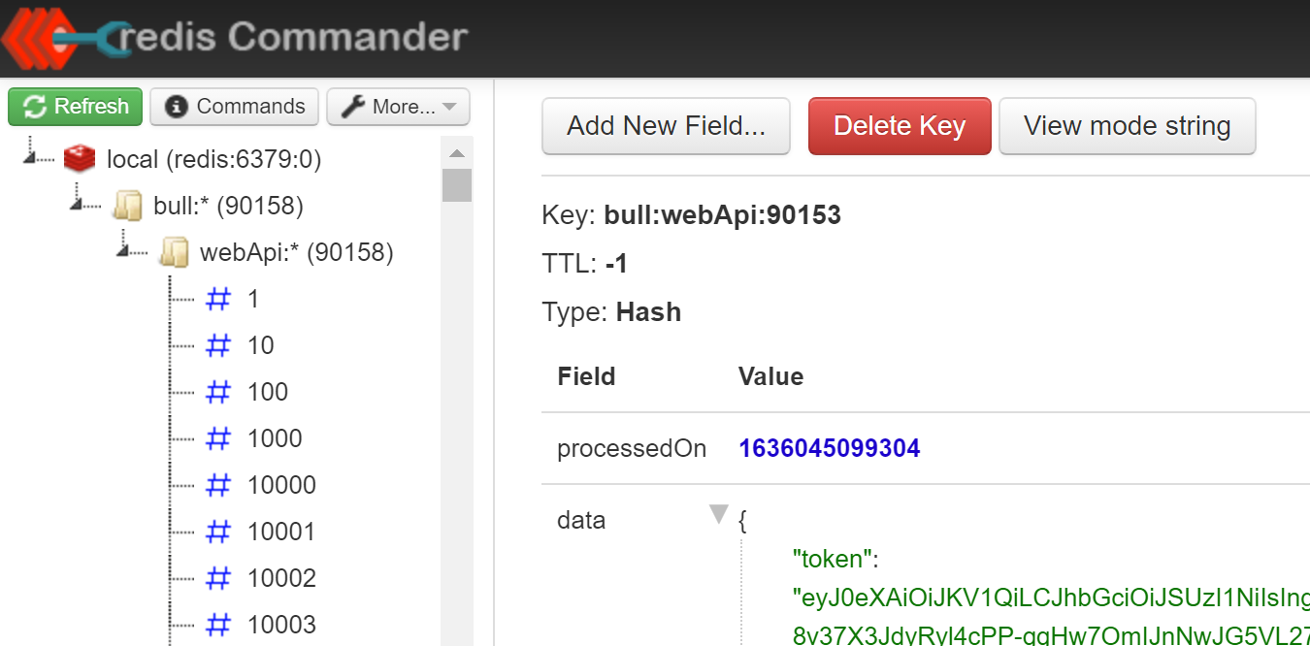Collapse the data JSON object triangle
Viewport: 1310px width, 646px height.
719,514
